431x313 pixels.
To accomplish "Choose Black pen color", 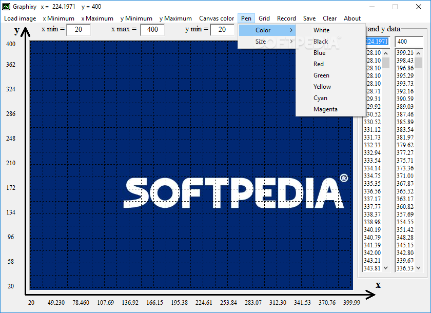I will tap(330, 42).
